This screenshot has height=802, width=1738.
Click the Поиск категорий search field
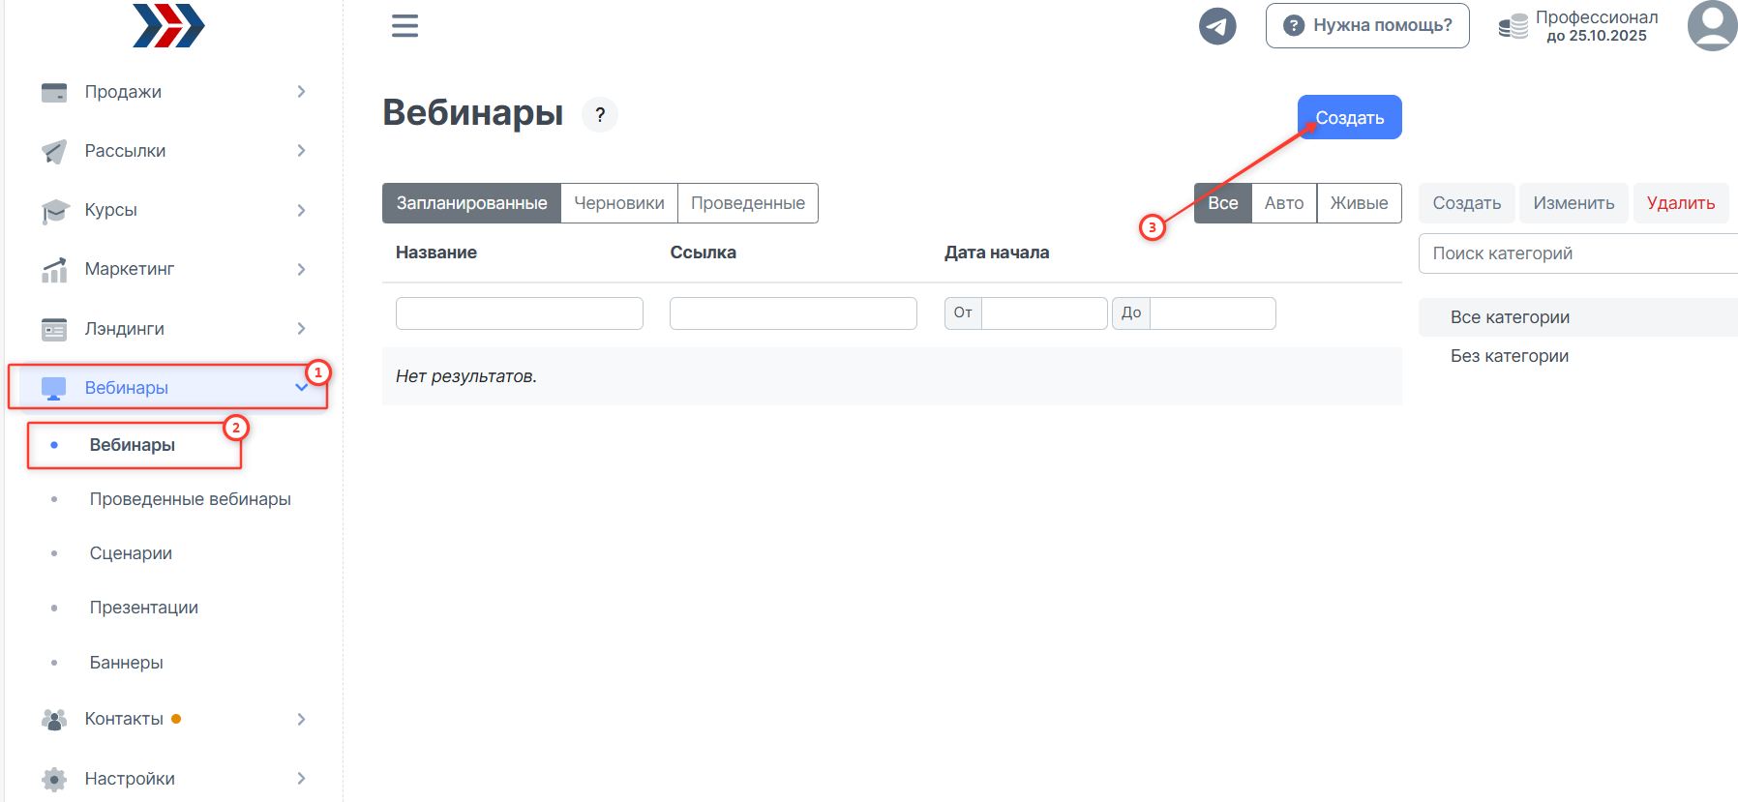coord(1577,253)
